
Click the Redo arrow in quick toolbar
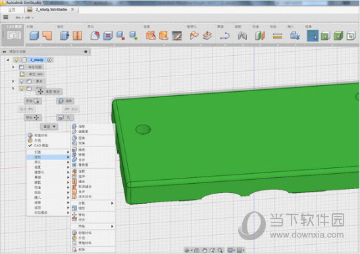pos(28,18)
